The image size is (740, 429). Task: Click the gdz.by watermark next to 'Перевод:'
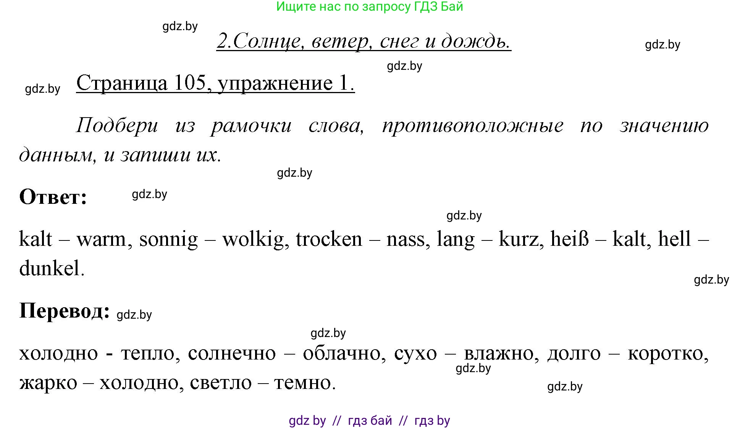[134, 315]
